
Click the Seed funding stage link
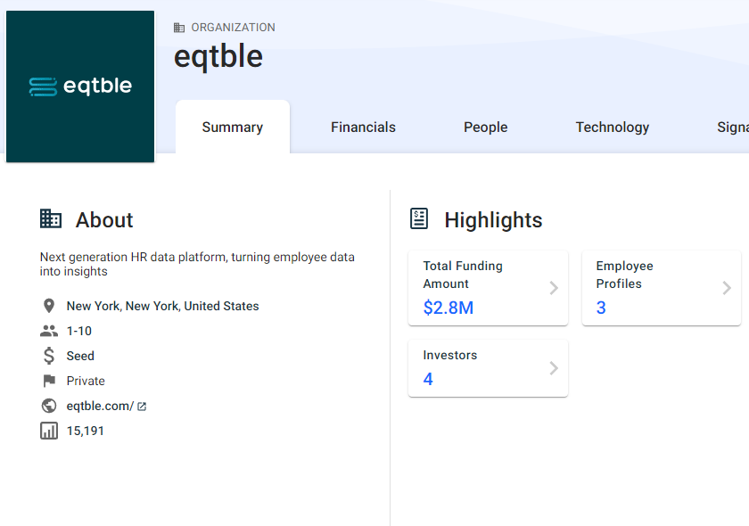tap(80, 356)
